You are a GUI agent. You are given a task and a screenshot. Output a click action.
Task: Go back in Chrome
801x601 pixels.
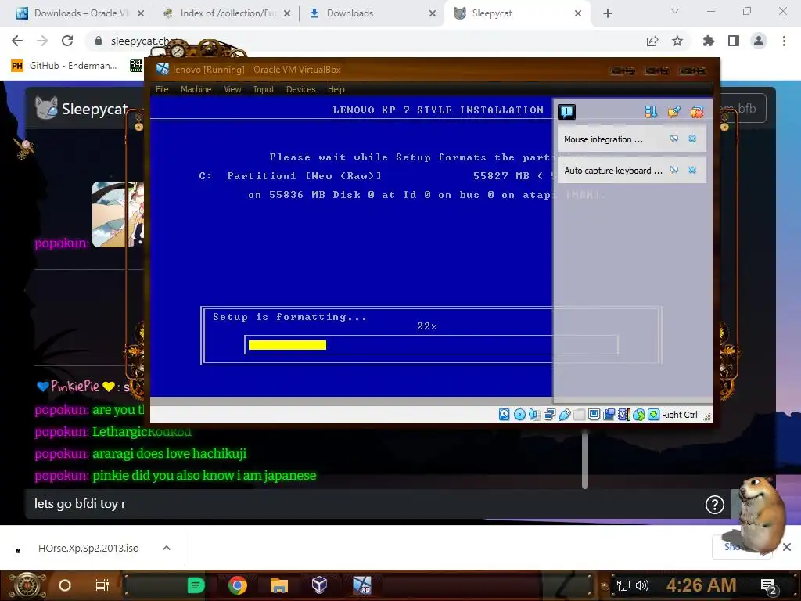[x=17, y=41]
